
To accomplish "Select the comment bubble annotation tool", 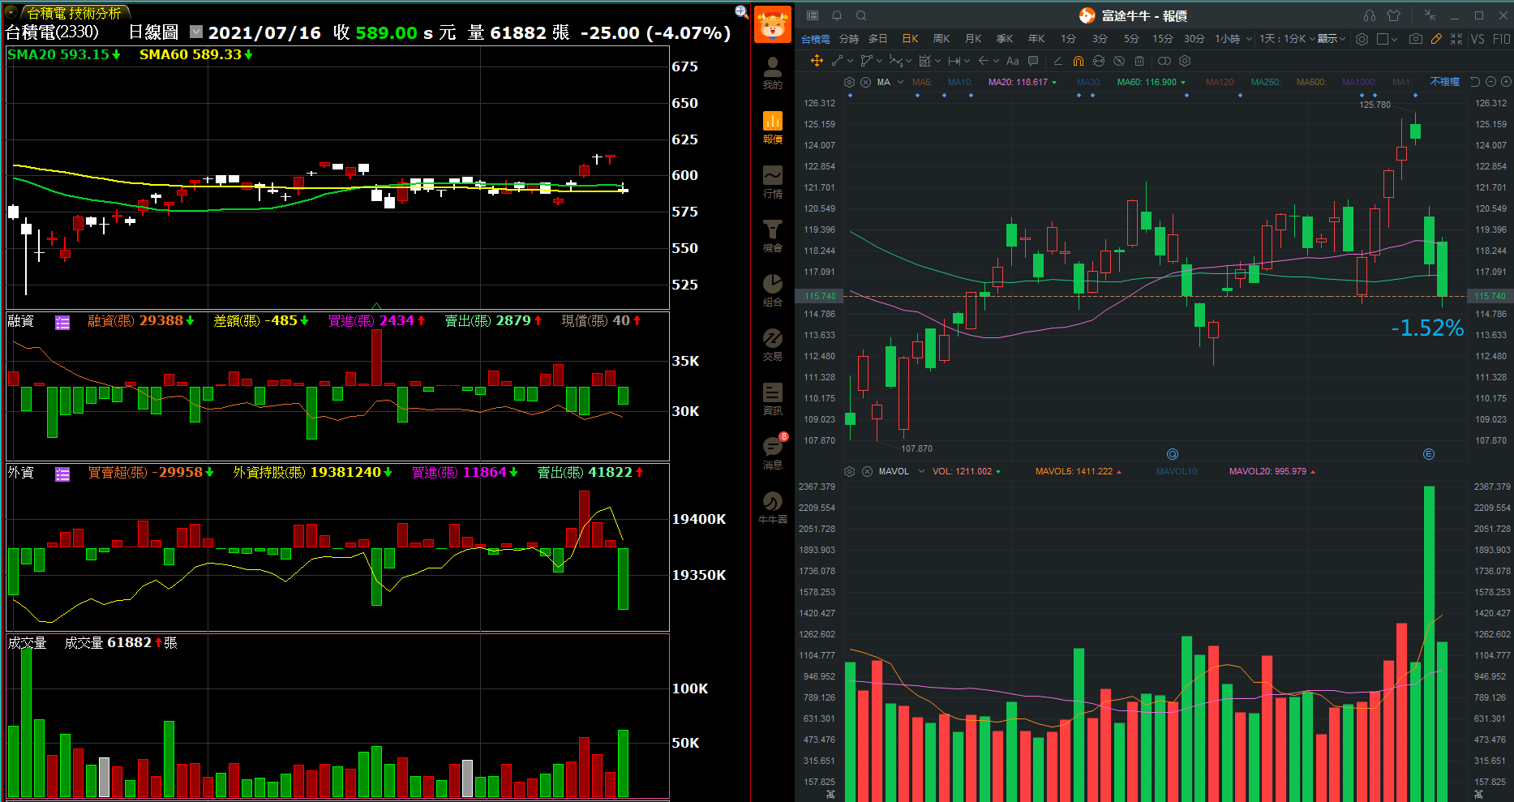I will click(x=1033, y=61).
